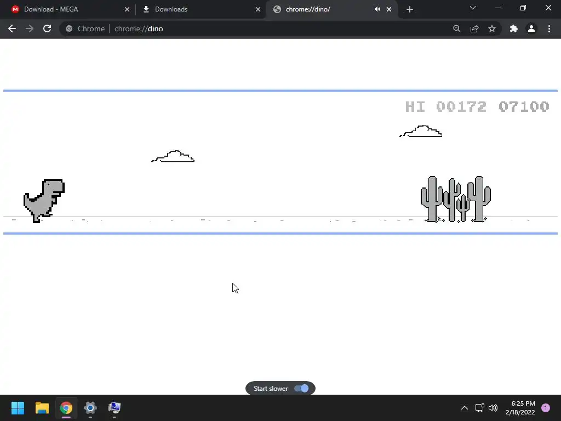The width and height of the screenshot is (561, 421).
Task: Open File Explorer from taskbar
Action: 42,408
